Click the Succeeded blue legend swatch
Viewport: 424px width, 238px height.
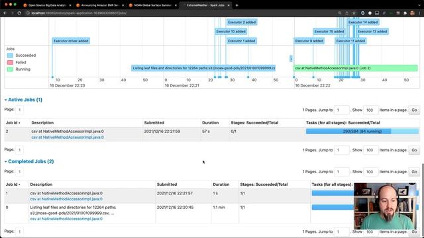point(10,56)
